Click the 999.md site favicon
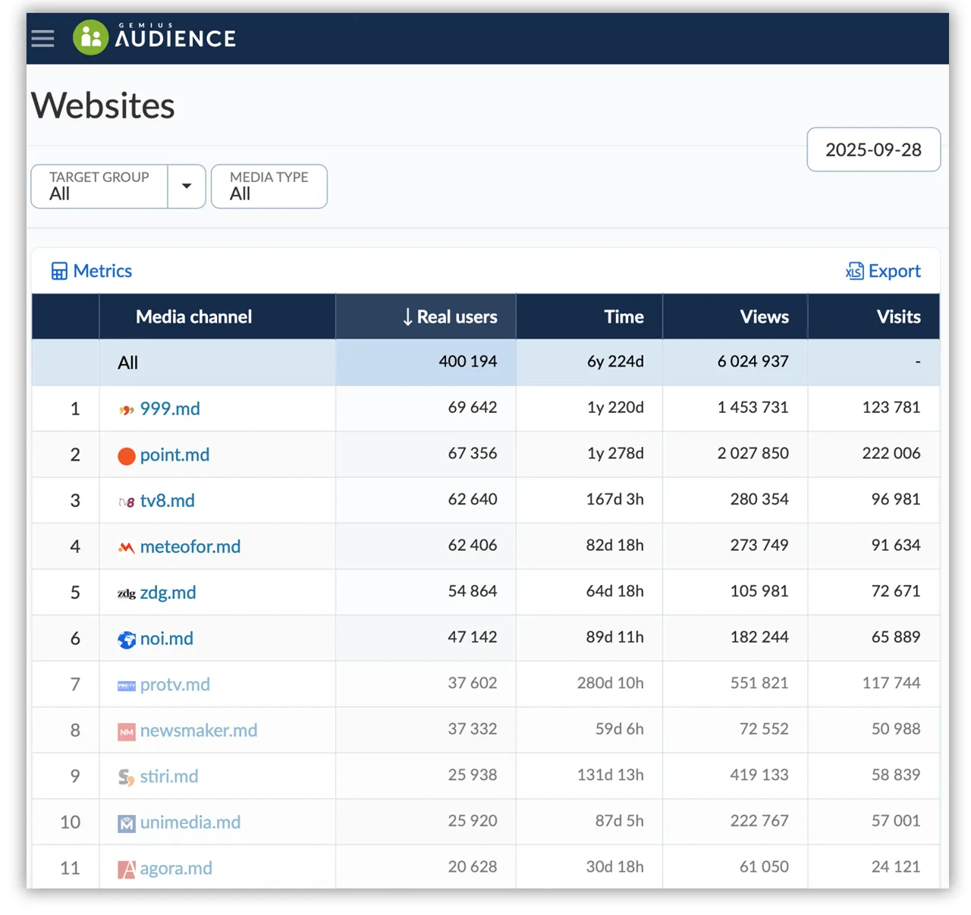Image resolution: width=971 pixels, height=915 pixels. click(127, 410)
